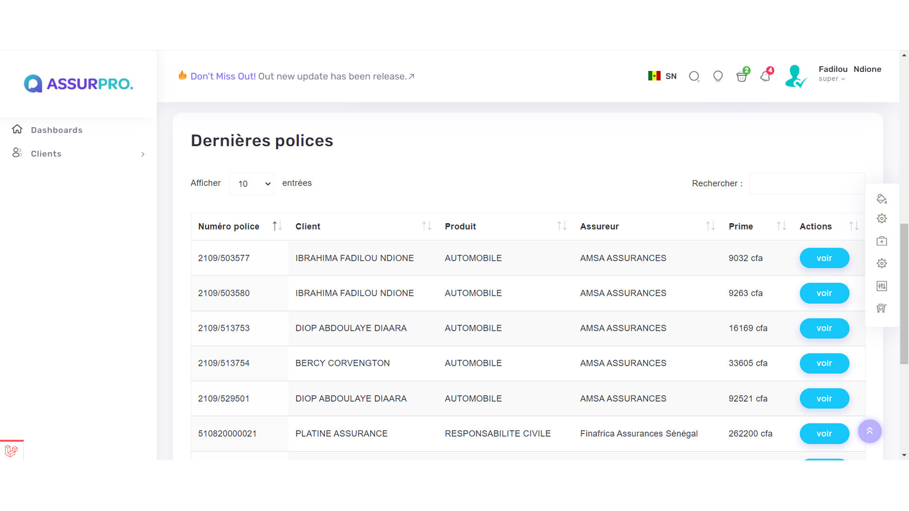
Task: Open notifications bell with 4 alerts
Action: [x=765, y=76]
